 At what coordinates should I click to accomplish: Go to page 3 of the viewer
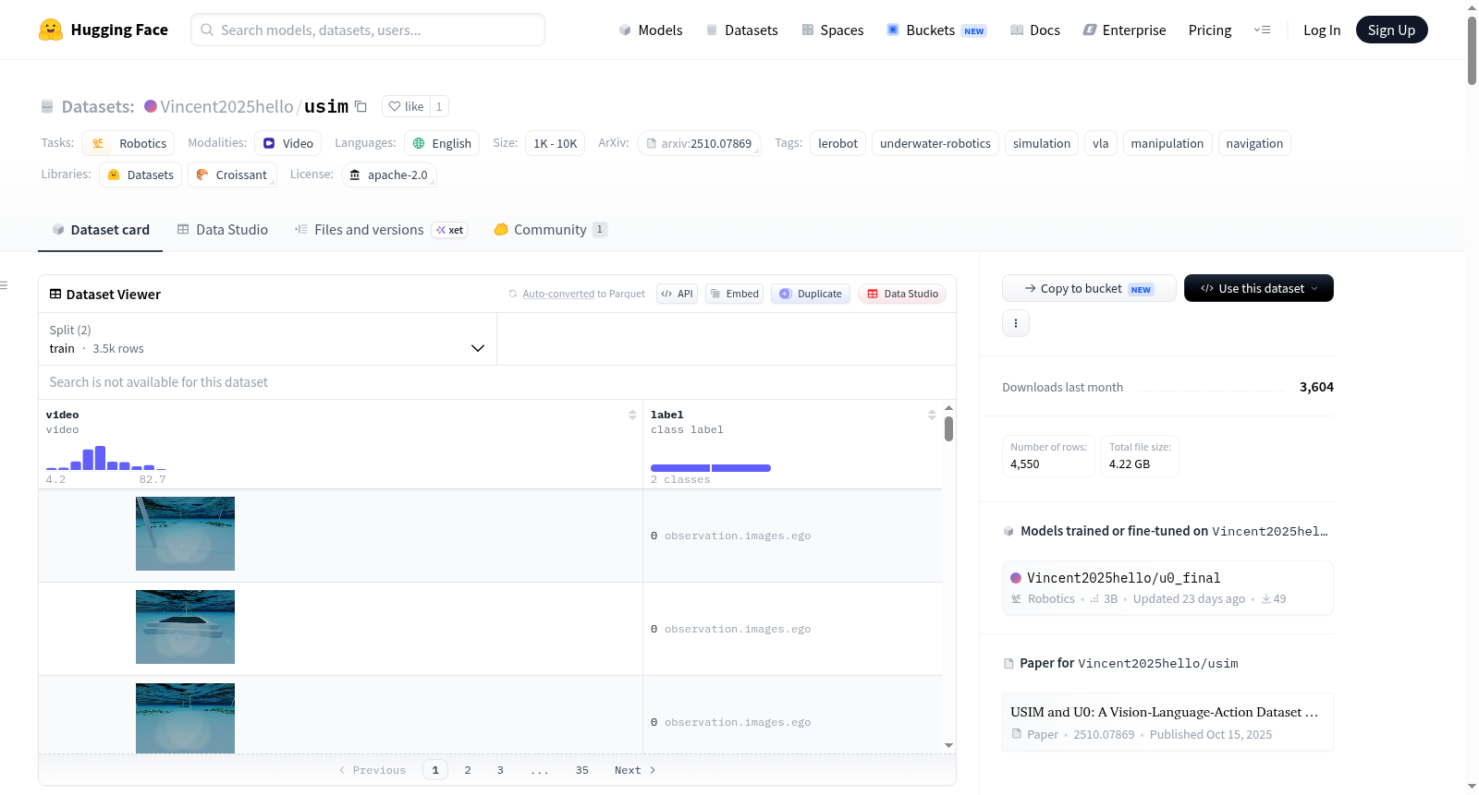(x=500, y=770)
